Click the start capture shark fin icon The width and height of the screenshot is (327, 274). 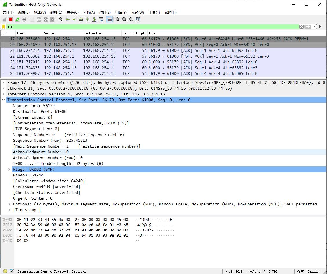tap(4, 20)
